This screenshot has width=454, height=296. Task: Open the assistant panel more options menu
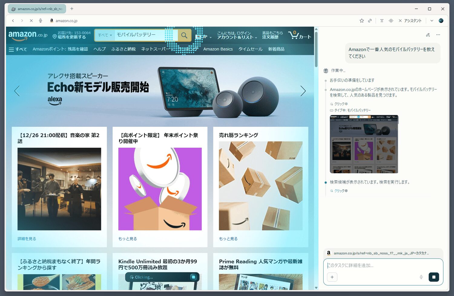[438, 35]
